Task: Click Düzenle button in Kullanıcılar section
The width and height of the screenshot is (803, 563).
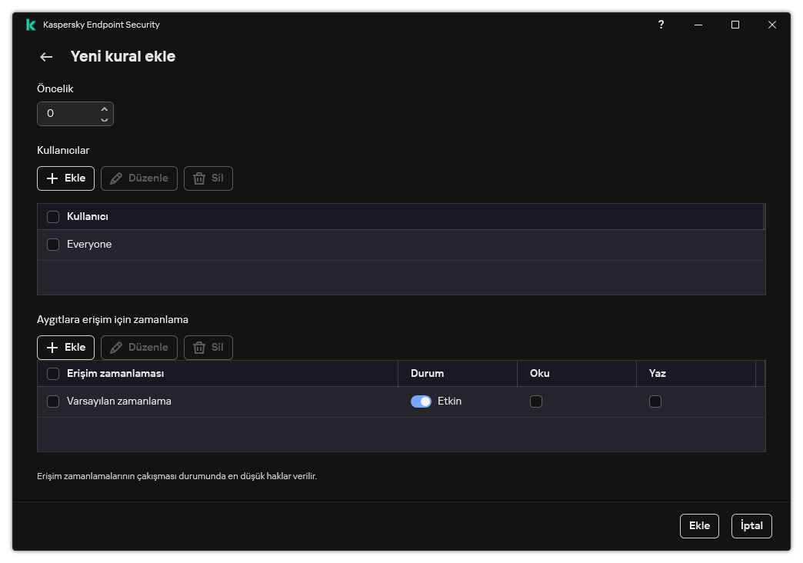Action: (x=139, y=178)
